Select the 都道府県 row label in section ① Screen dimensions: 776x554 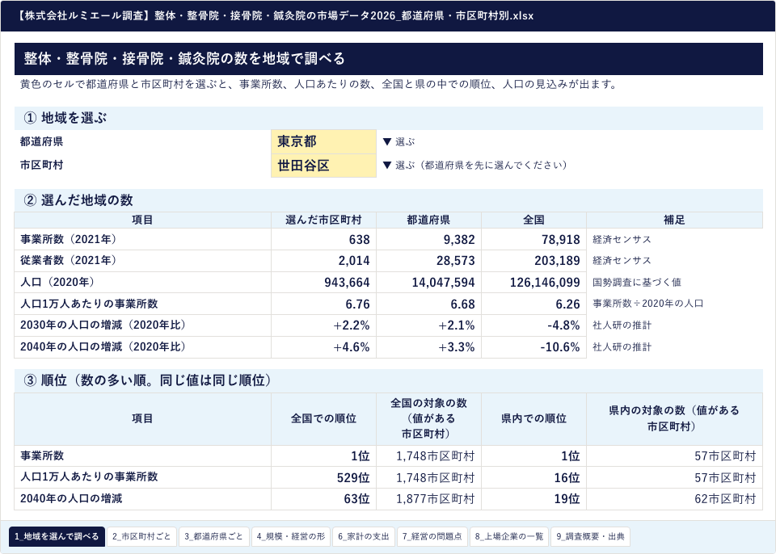[x=41, y=141]
